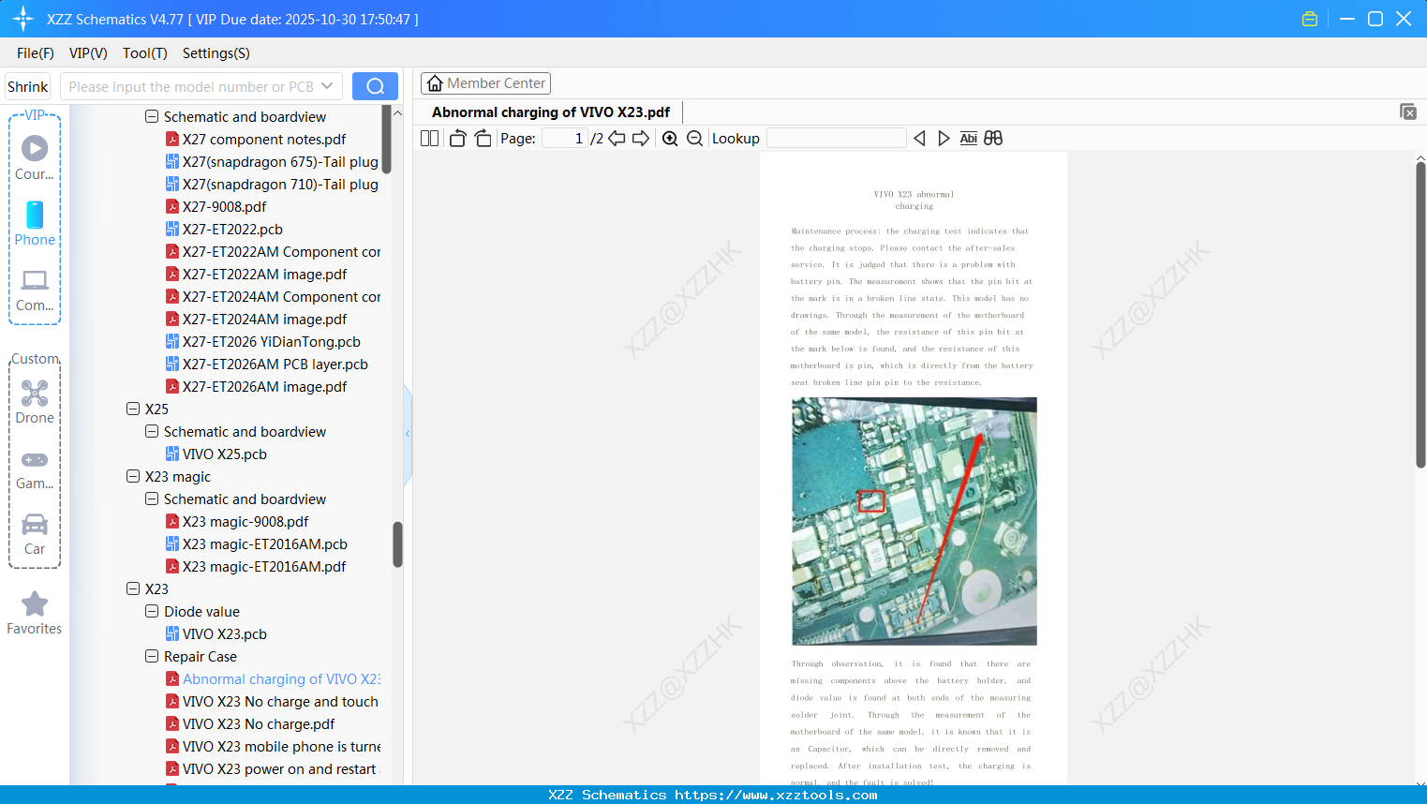1427x804 pixels.
Task: Select the Car category icon
Action: coord(35,533)
